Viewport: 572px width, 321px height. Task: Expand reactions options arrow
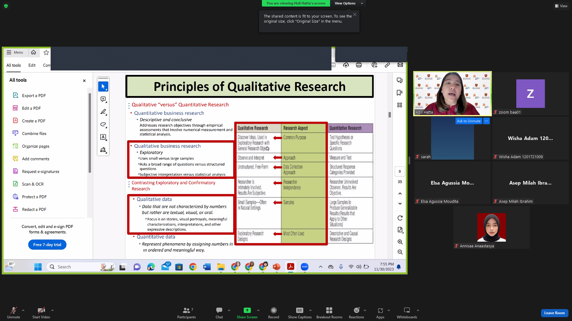tap(365, 310)
